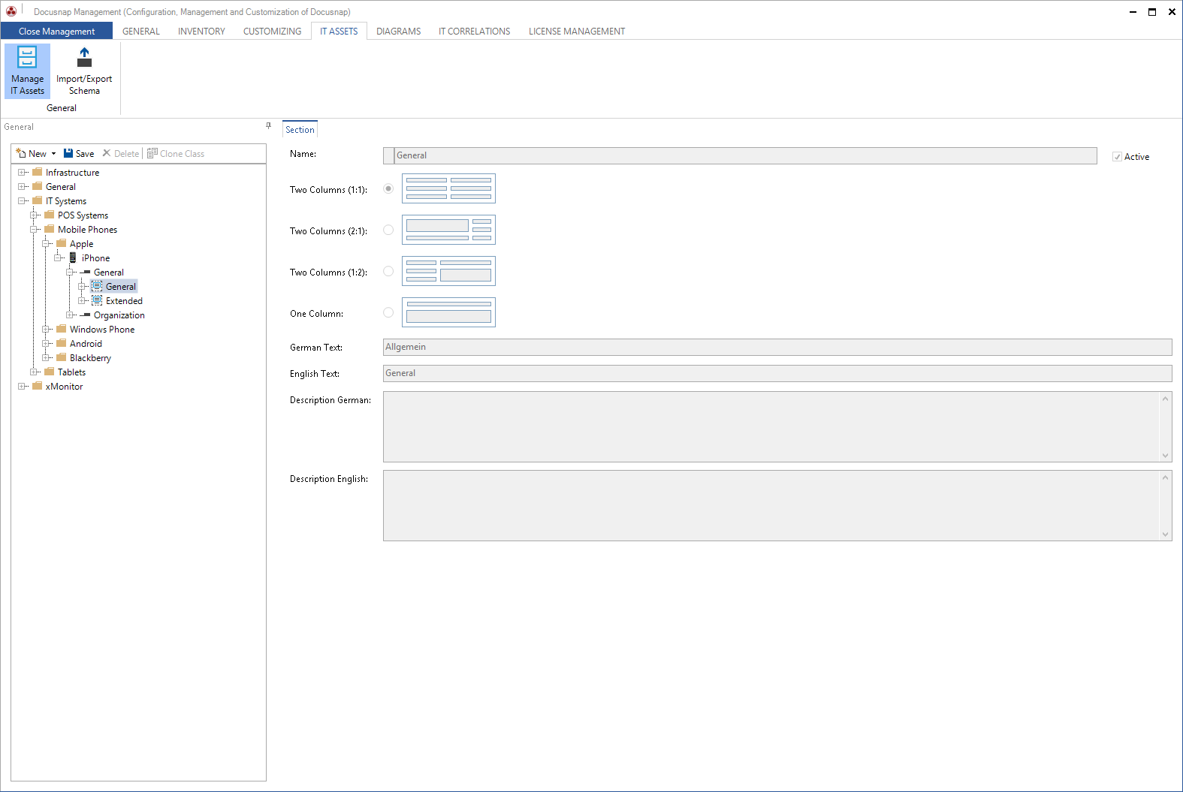Click the Docusnap application logo icon
Screen dimensions: 1183x792
coord(11,11)
